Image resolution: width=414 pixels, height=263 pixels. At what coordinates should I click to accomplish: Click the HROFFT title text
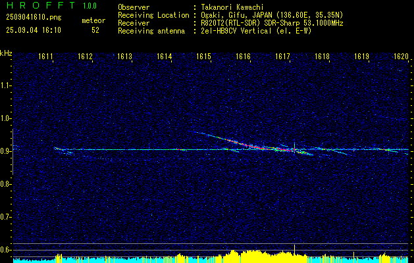tap(41, 5)
